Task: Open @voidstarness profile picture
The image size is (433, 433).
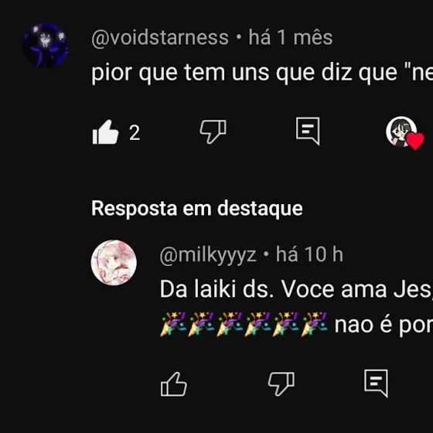Action: point(46,46)
